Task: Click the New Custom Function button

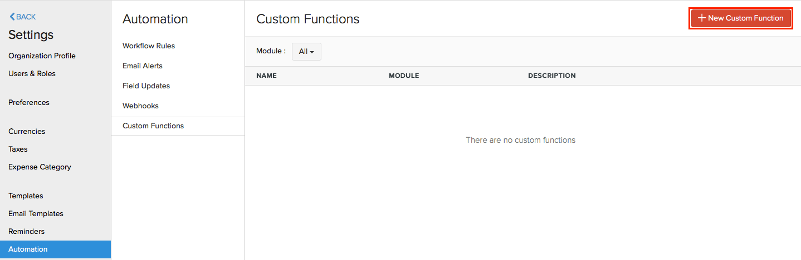Action: tap(740, 18)
